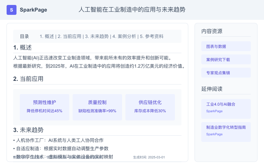Click the text 降低停机时间达45%
Image resolution: width=264 pixels, height=165 pixels.
tap(45, 111)
